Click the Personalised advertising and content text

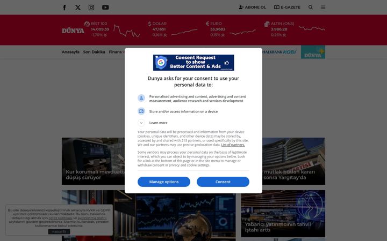(x=197, y=99)
